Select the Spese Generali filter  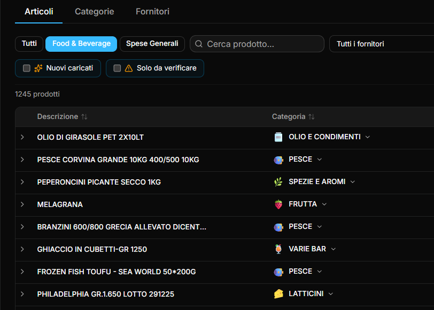click(x=152, y=44)
